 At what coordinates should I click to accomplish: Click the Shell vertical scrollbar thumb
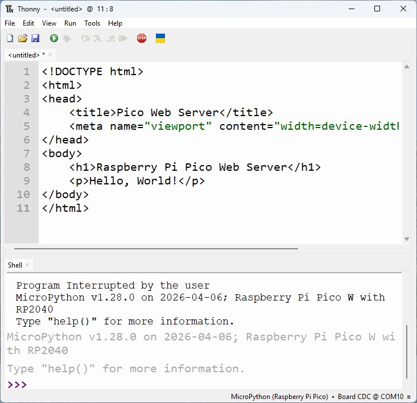[x=407, y=351]
